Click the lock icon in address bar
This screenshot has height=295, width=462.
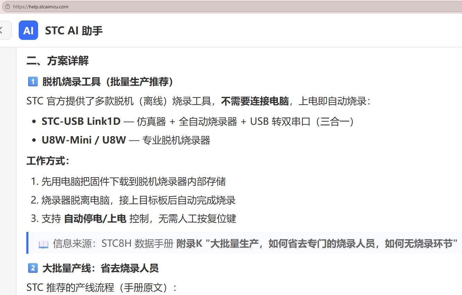tap(8, 7)
